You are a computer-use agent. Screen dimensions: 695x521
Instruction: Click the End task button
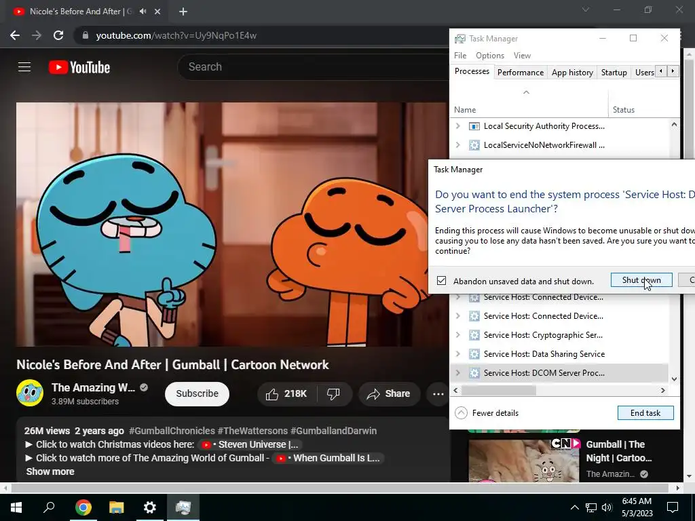[x=645, y=413]
